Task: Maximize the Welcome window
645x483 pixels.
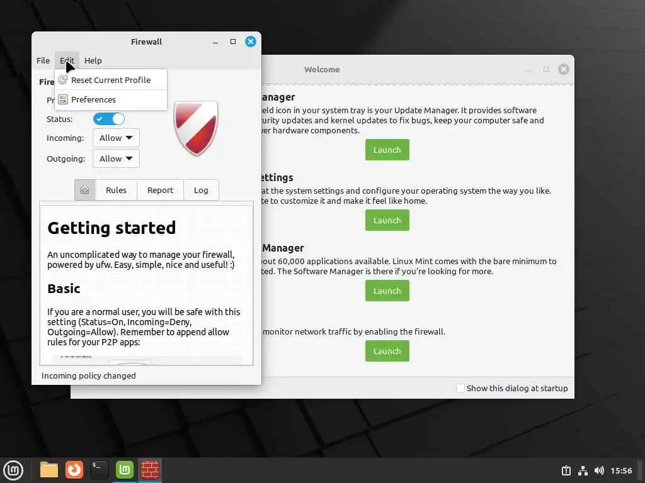Action: pyautogui.click(x=546, y=69)
